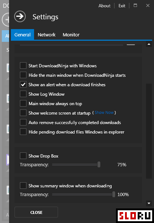Screen dimensions: 154x223
Task: Uncheck Show an alert when download finishes
Action: pos(23,84)
